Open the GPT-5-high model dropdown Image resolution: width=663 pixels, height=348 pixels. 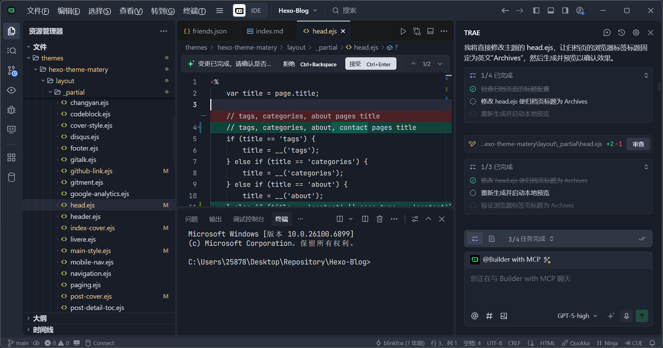coord(577,316)
